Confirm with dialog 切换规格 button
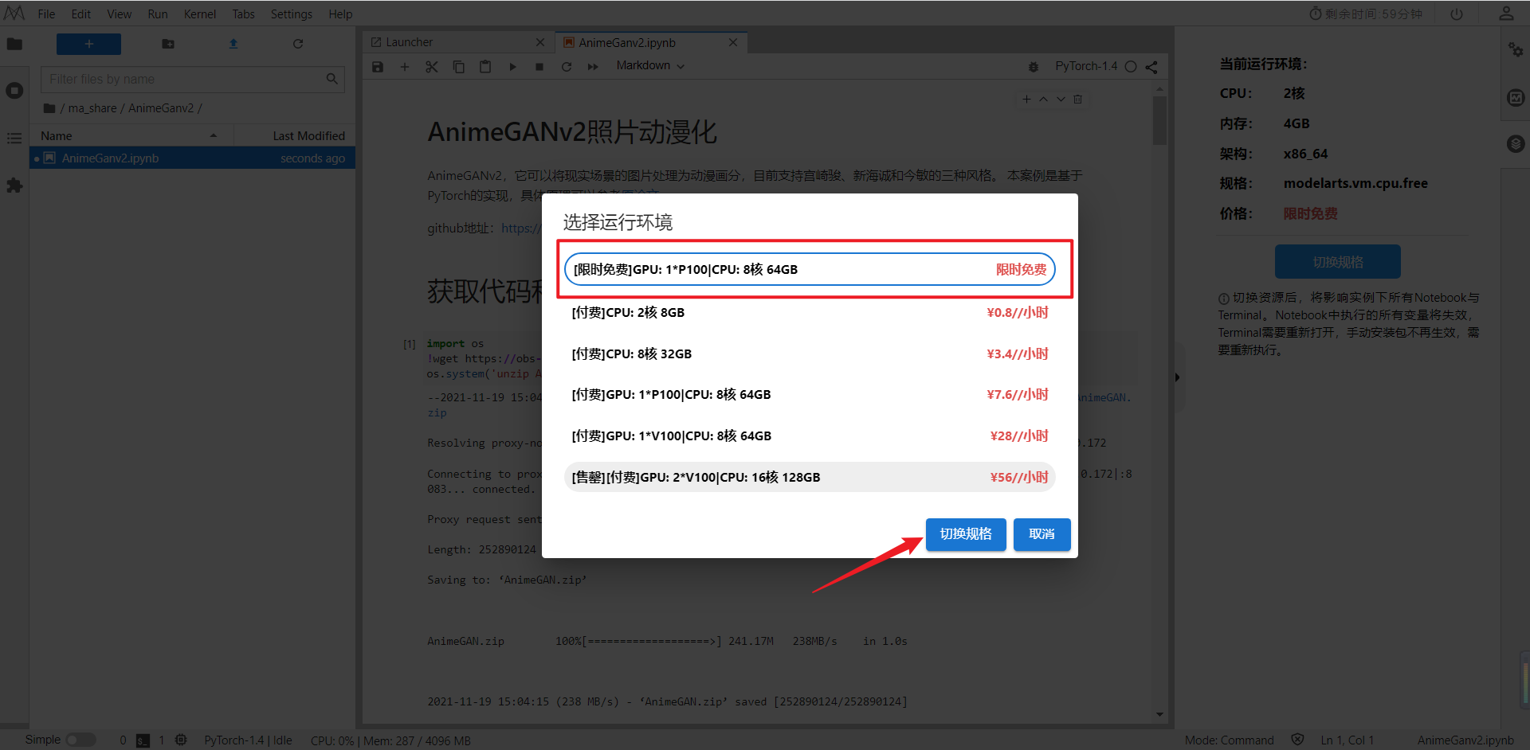Screen dimensions: 1530x750 pos(966,534)
